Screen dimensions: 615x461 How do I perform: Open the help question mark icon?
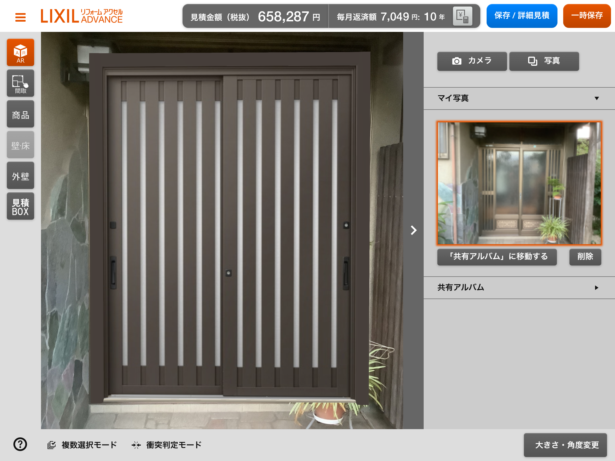pos(20,444)
